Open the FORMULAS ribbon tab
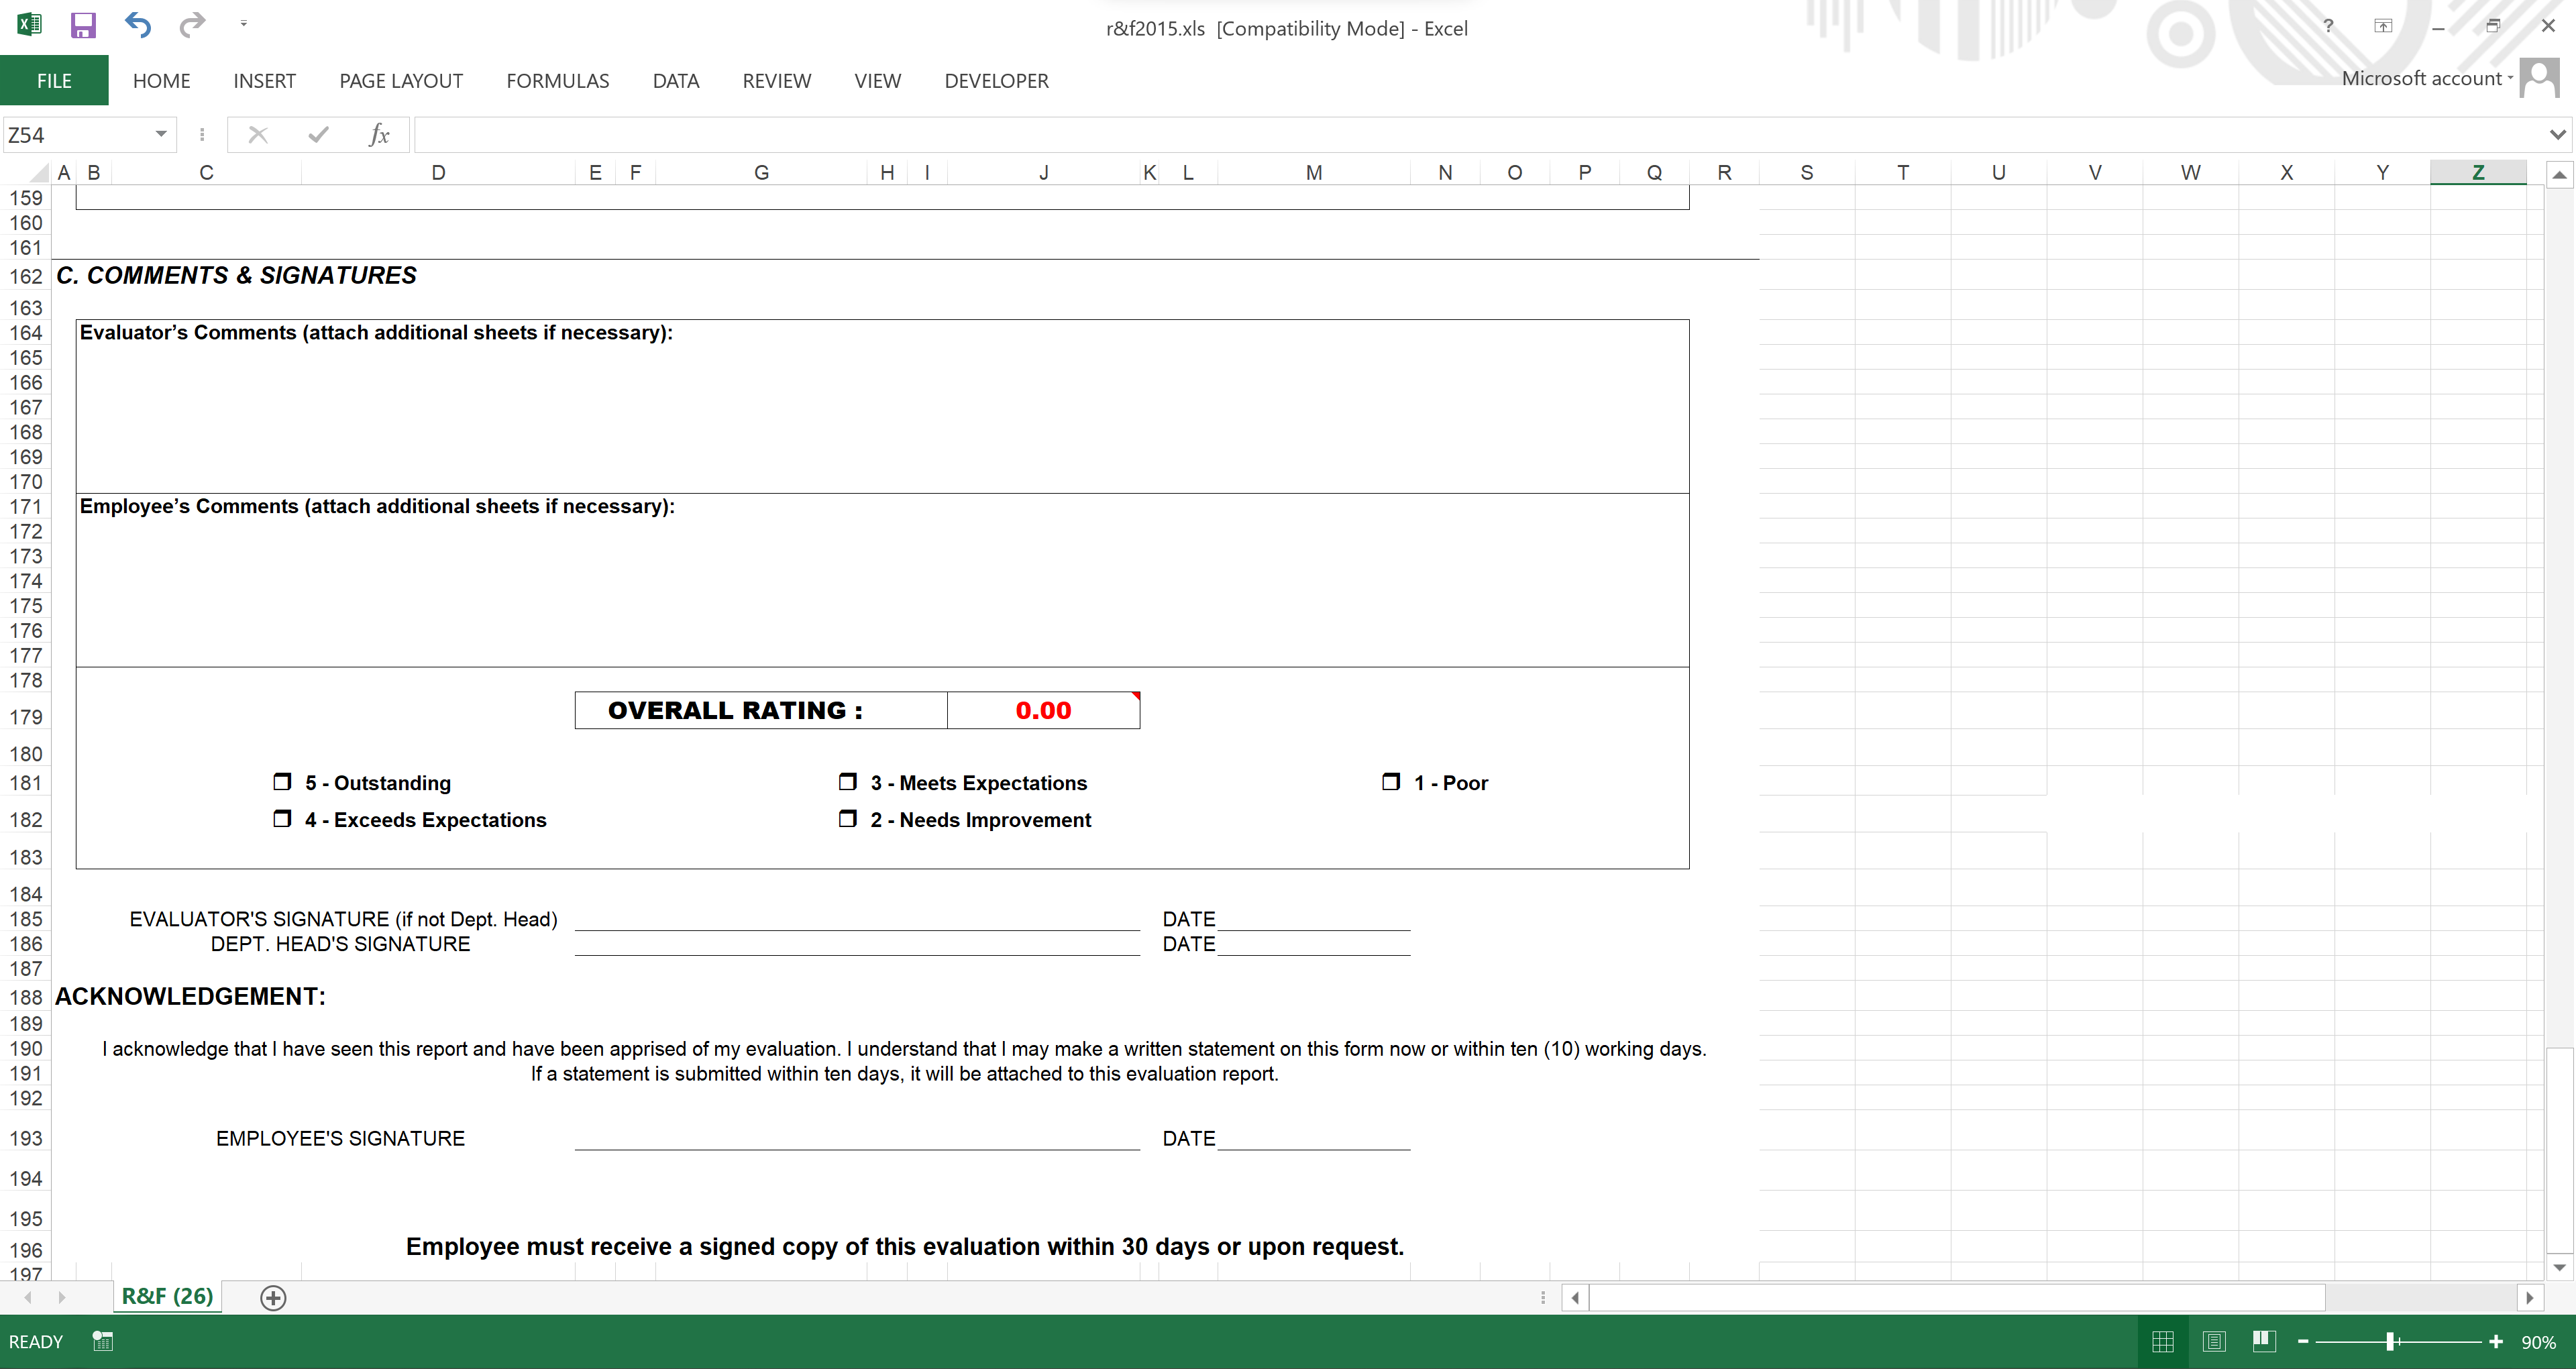This screenshot has height=1369, width=2576. [x=557, y=81]
